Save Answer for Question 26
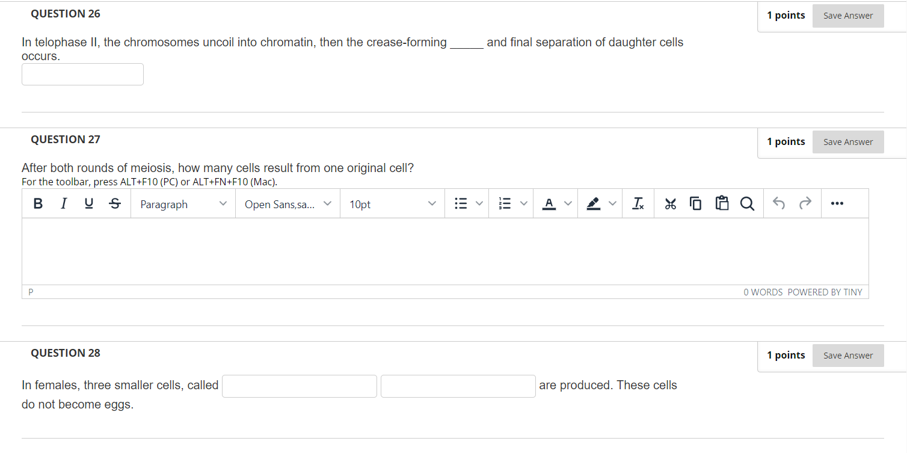Screen dimensions: 907x453 tap(848, 16)
